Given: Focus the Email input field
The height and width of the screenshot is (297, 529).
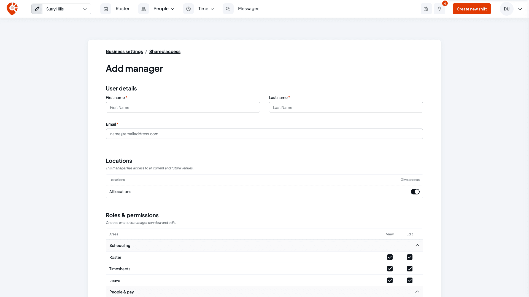Looking at the screenshot, I should tap(264, 134).
